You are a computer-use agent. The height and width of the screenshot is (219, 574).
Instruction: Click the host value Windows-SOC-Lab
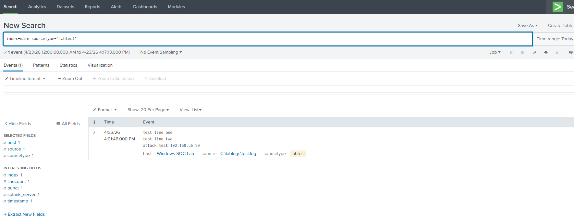pyautogui.click(x=175, y=154)
